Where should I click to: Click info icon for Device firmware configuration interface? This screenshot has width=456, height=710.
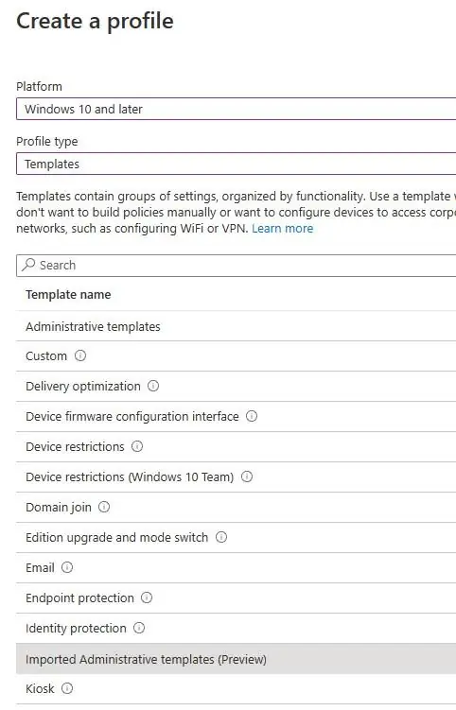click(252, 416)
